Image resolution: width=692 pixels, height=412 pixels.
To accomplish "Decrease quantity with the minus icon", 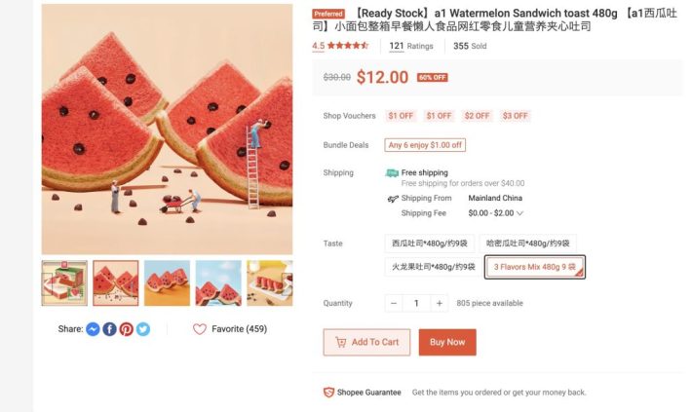I will coord(394,303).
